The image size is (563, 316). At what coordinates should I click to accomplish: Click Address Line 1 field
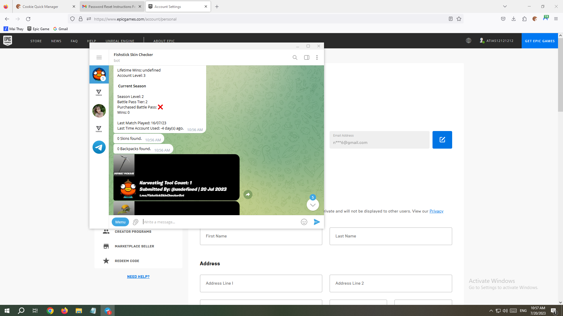(x=261, y=283)
